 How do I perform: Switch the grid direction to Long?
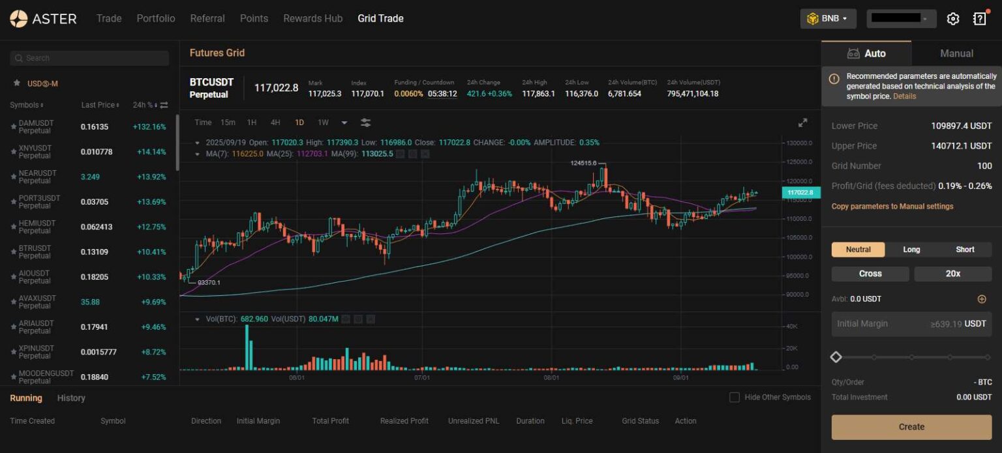pos(911,249)
